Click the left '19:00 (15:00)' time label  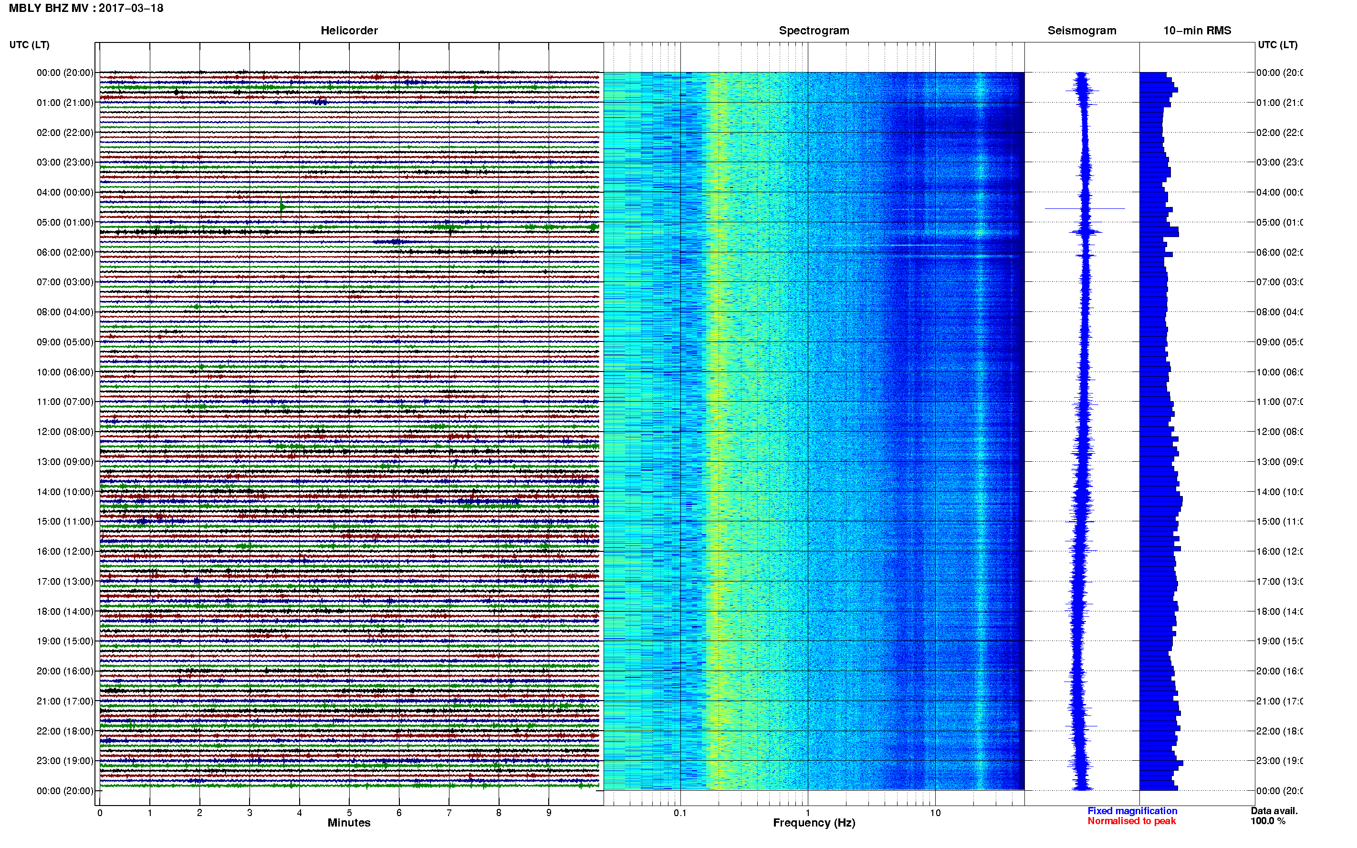click(65, 641)
